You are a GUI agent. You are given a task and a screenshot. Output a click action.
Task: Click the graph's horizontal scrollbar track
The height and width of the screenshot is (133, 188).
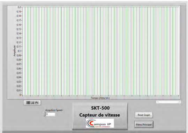(x=168, y=102)
